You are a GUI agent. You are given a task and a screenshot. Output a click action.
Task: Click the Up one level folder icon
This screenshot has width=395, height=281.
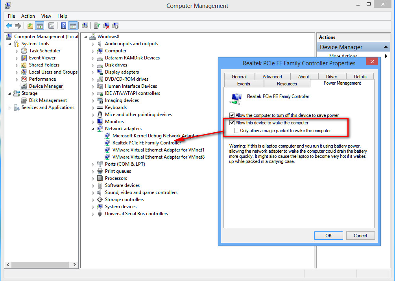click(30, 26)
